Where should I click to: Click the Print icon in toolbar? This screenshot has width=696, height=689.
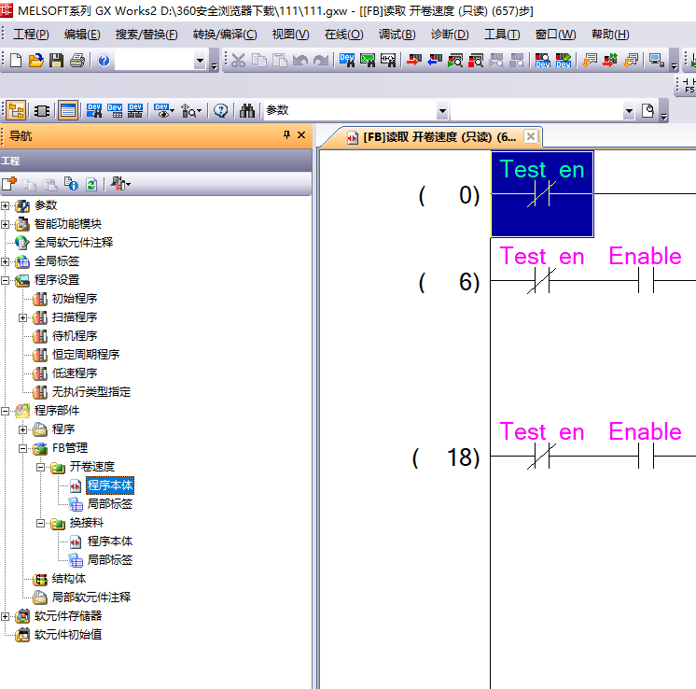click(77, 61)
